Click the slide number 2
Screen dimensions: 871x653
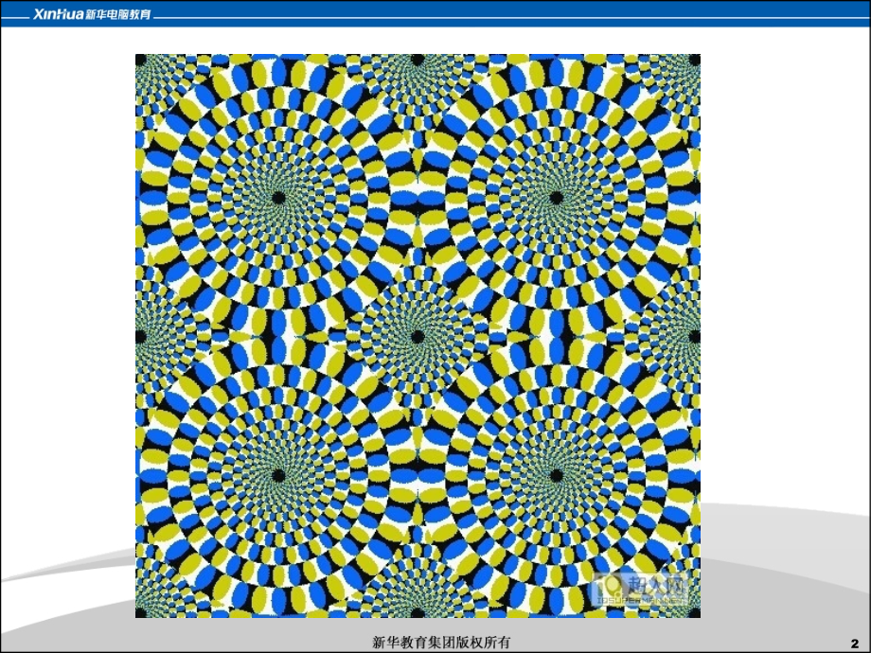pos(854,644)
